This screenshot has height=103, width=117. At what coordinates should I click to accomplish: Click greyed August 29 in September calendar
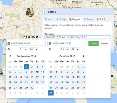coord(10,67)
